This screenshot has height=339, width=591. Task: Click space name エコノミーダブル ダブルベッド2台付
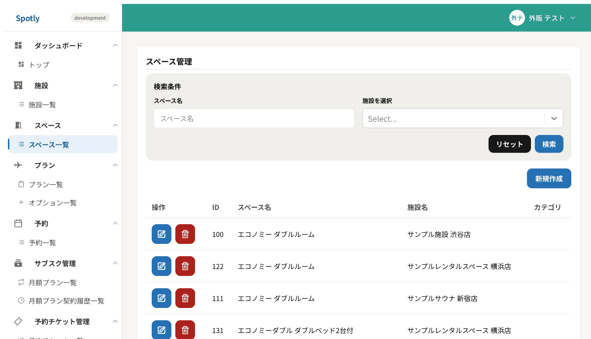click(295, 331)
